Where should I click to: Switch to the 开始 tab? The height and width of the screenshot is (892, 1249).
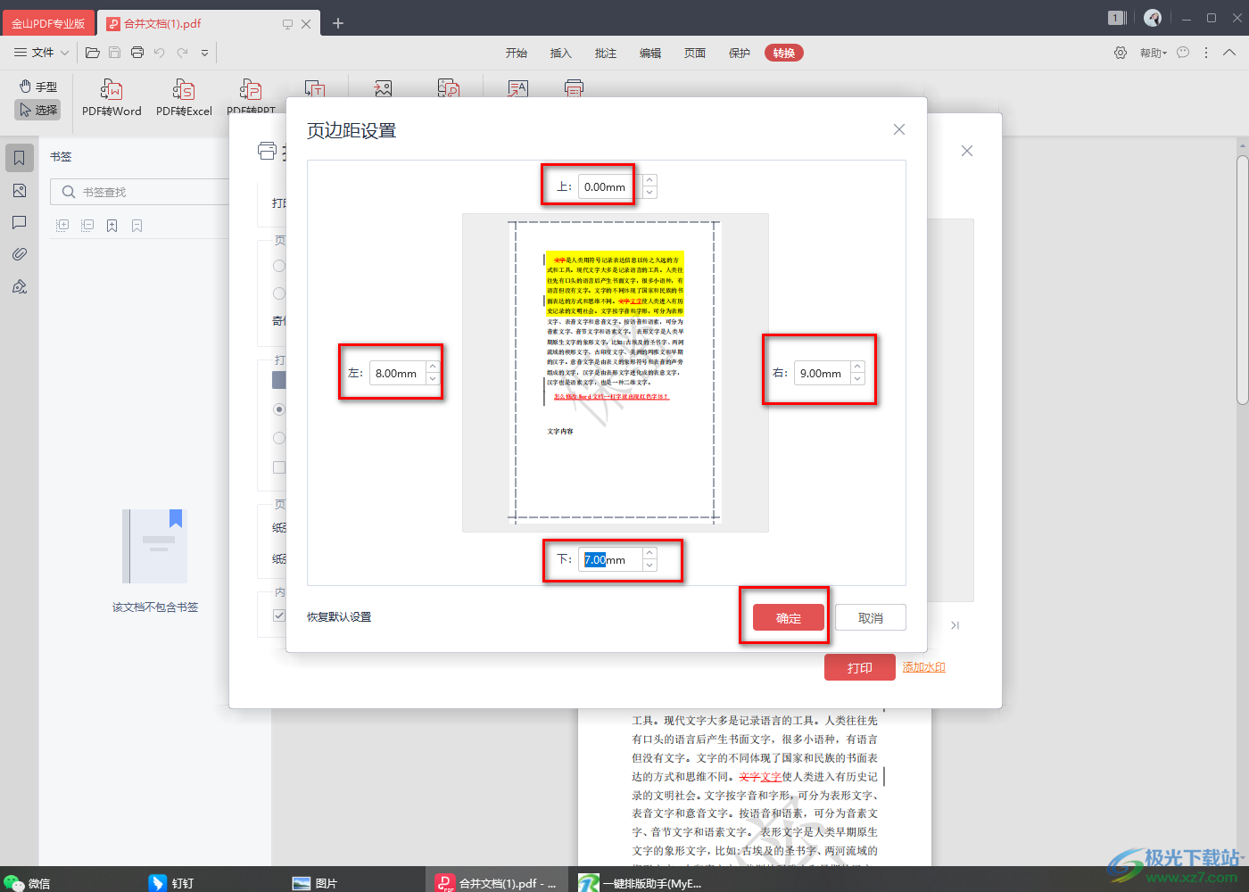click(x=517, y=53)
